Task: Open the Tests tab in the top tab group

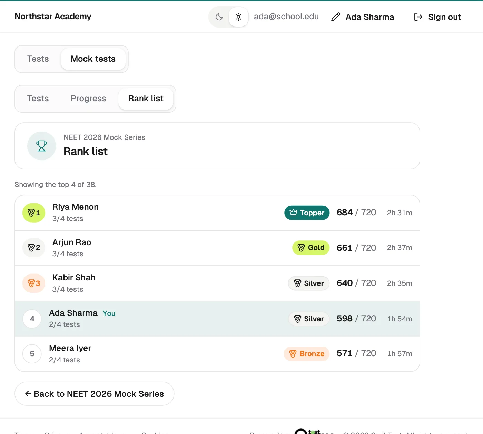Action: (38, 59)
